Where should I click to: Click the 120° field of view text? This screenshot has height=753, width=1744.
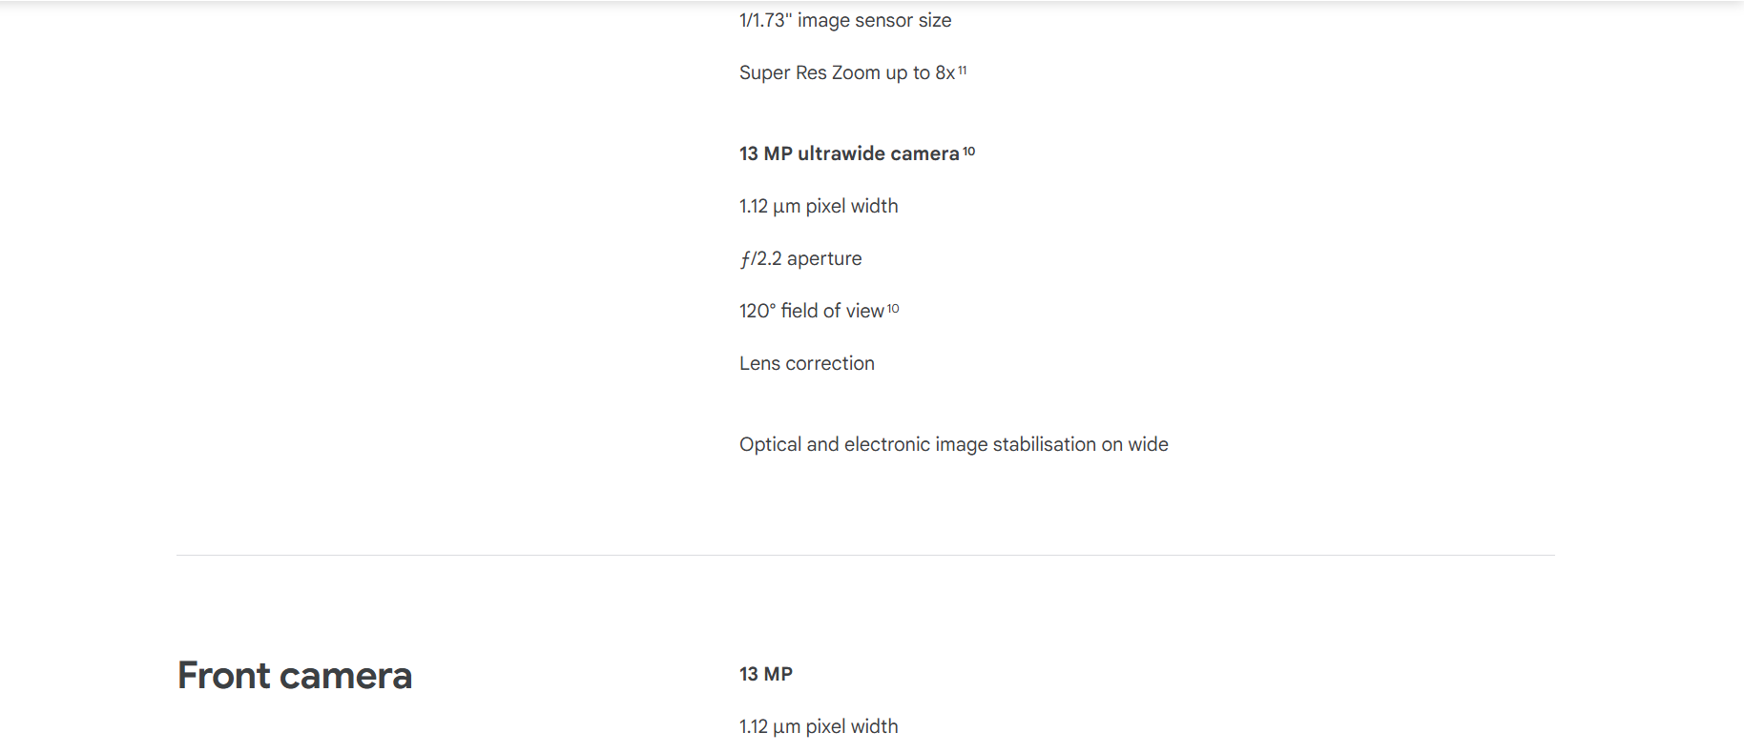(812, 311)
